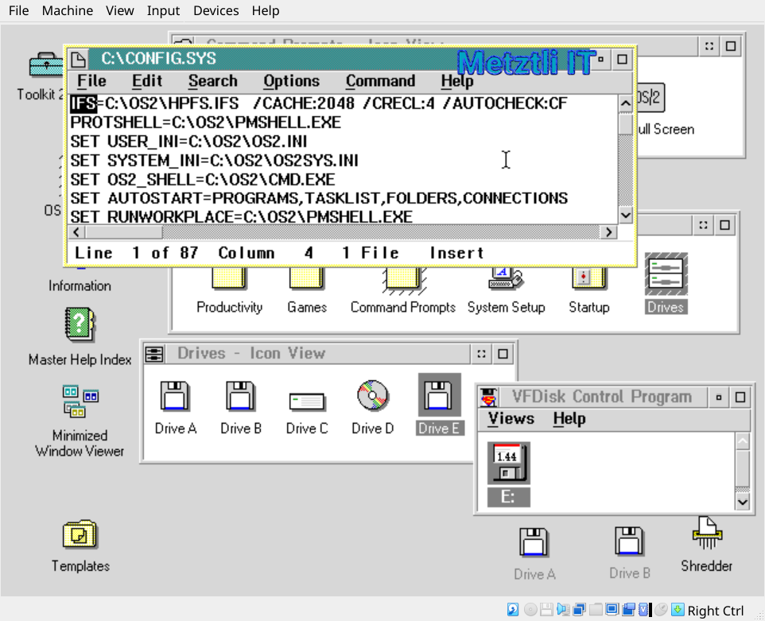This screenshot has width=765, height=621.
Task: Click the SET USER_INI=C:\OS2\OS2.INI line
Action: click(x=188, y=142)
